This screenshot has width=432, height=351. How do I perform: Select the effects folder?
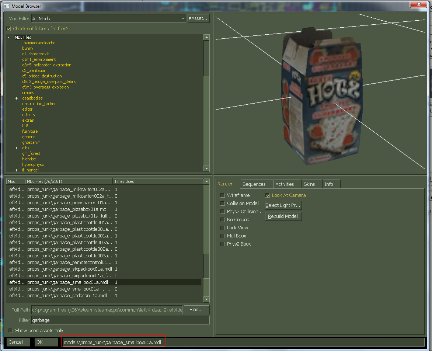coord(28,115)
